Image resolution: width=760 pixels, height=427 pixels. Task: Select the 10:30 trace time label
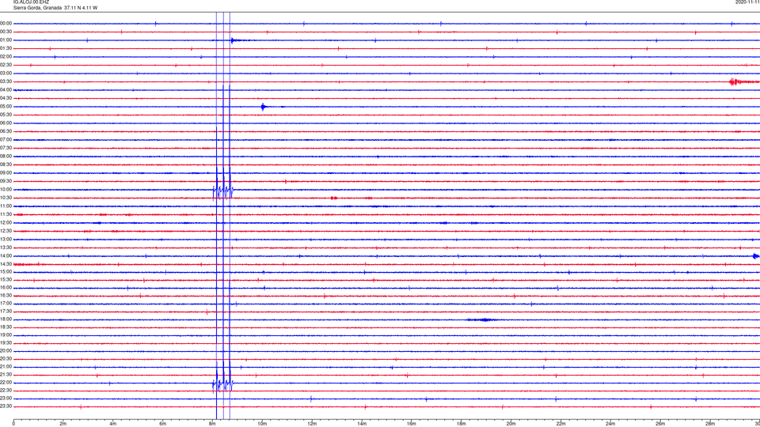click(6, 198)
